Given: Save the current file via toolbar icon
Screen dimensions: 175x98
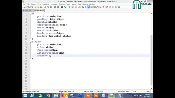Looking at the screenshot, I should tap(29, 7).
